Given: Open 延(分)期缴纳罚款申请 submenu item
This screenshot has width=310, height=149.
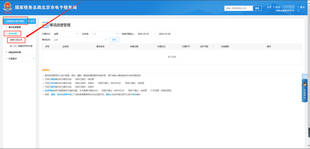Looking at the screenshot, I should click(21, 46).
